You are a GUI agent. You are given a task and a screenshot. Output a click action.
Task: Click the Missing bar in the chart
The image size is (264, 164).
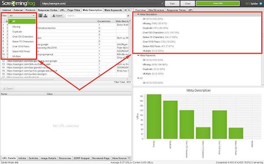pos(154,117)
